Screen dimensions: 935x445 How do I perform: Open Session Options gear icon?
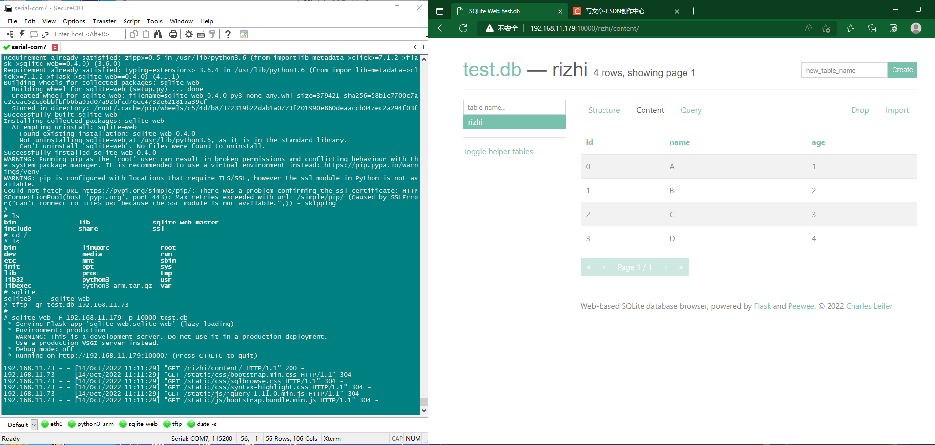point(189,34)
